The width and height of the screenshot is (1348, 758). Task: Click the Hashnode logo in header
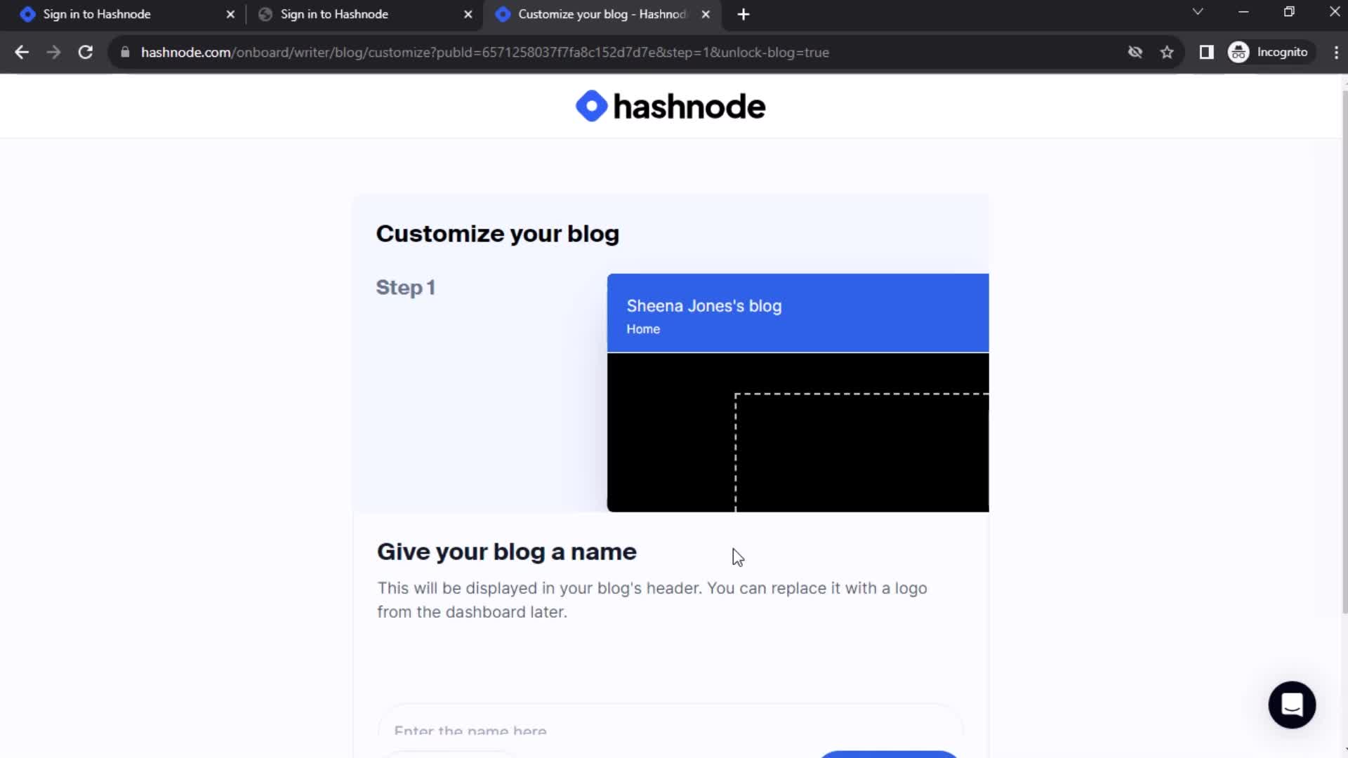coord(670,106)
